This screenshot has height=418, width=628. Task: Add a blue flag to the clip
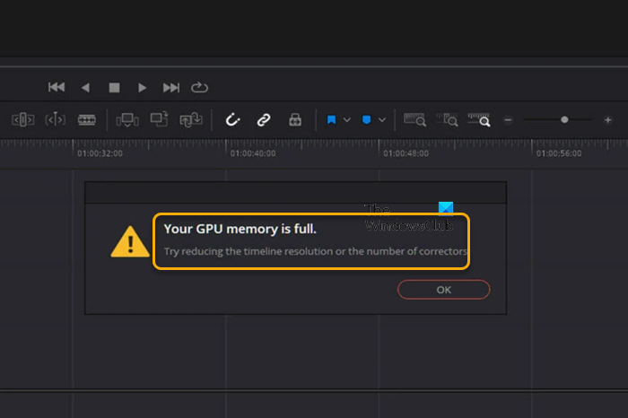click(331, 119)
